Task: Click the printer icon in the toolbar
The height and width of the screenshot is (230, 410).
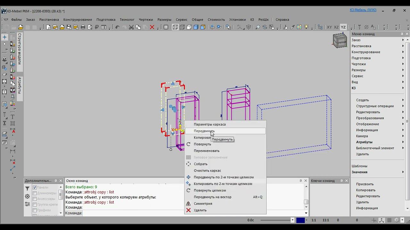Action: [x=83, y=27]
